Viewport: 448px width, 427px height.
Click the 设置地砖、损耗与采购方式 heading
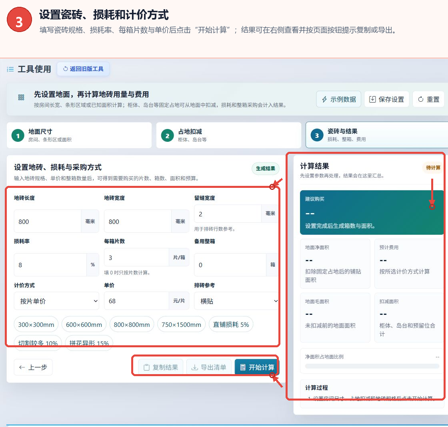point(58,167)
